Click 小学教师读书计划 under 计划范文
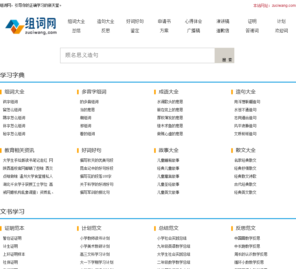Image resolution: width=296 pixels, height=269 pixels. (x=95, y=238)
